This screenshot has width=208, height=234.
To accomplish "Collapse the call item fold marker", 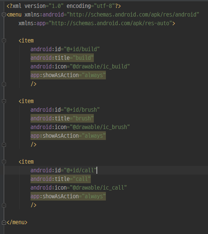I will tap(4, 162).
